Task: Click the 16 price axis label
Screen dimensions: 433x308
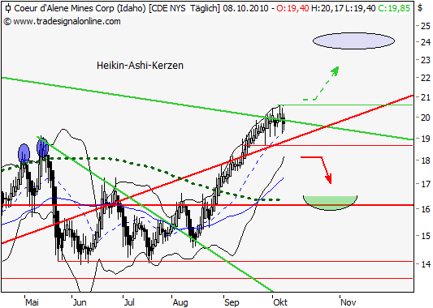Action: tap(425, 209)
